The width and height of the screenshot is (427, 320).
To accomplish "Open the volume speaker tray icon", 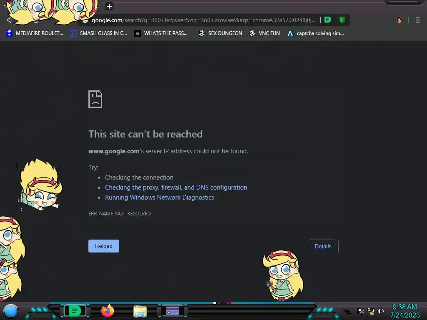I will [381, 311].
